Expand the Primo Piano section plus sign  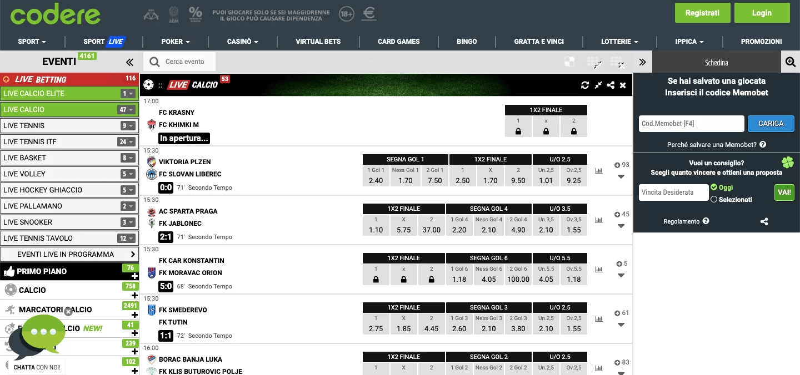(x=134, y=276)
